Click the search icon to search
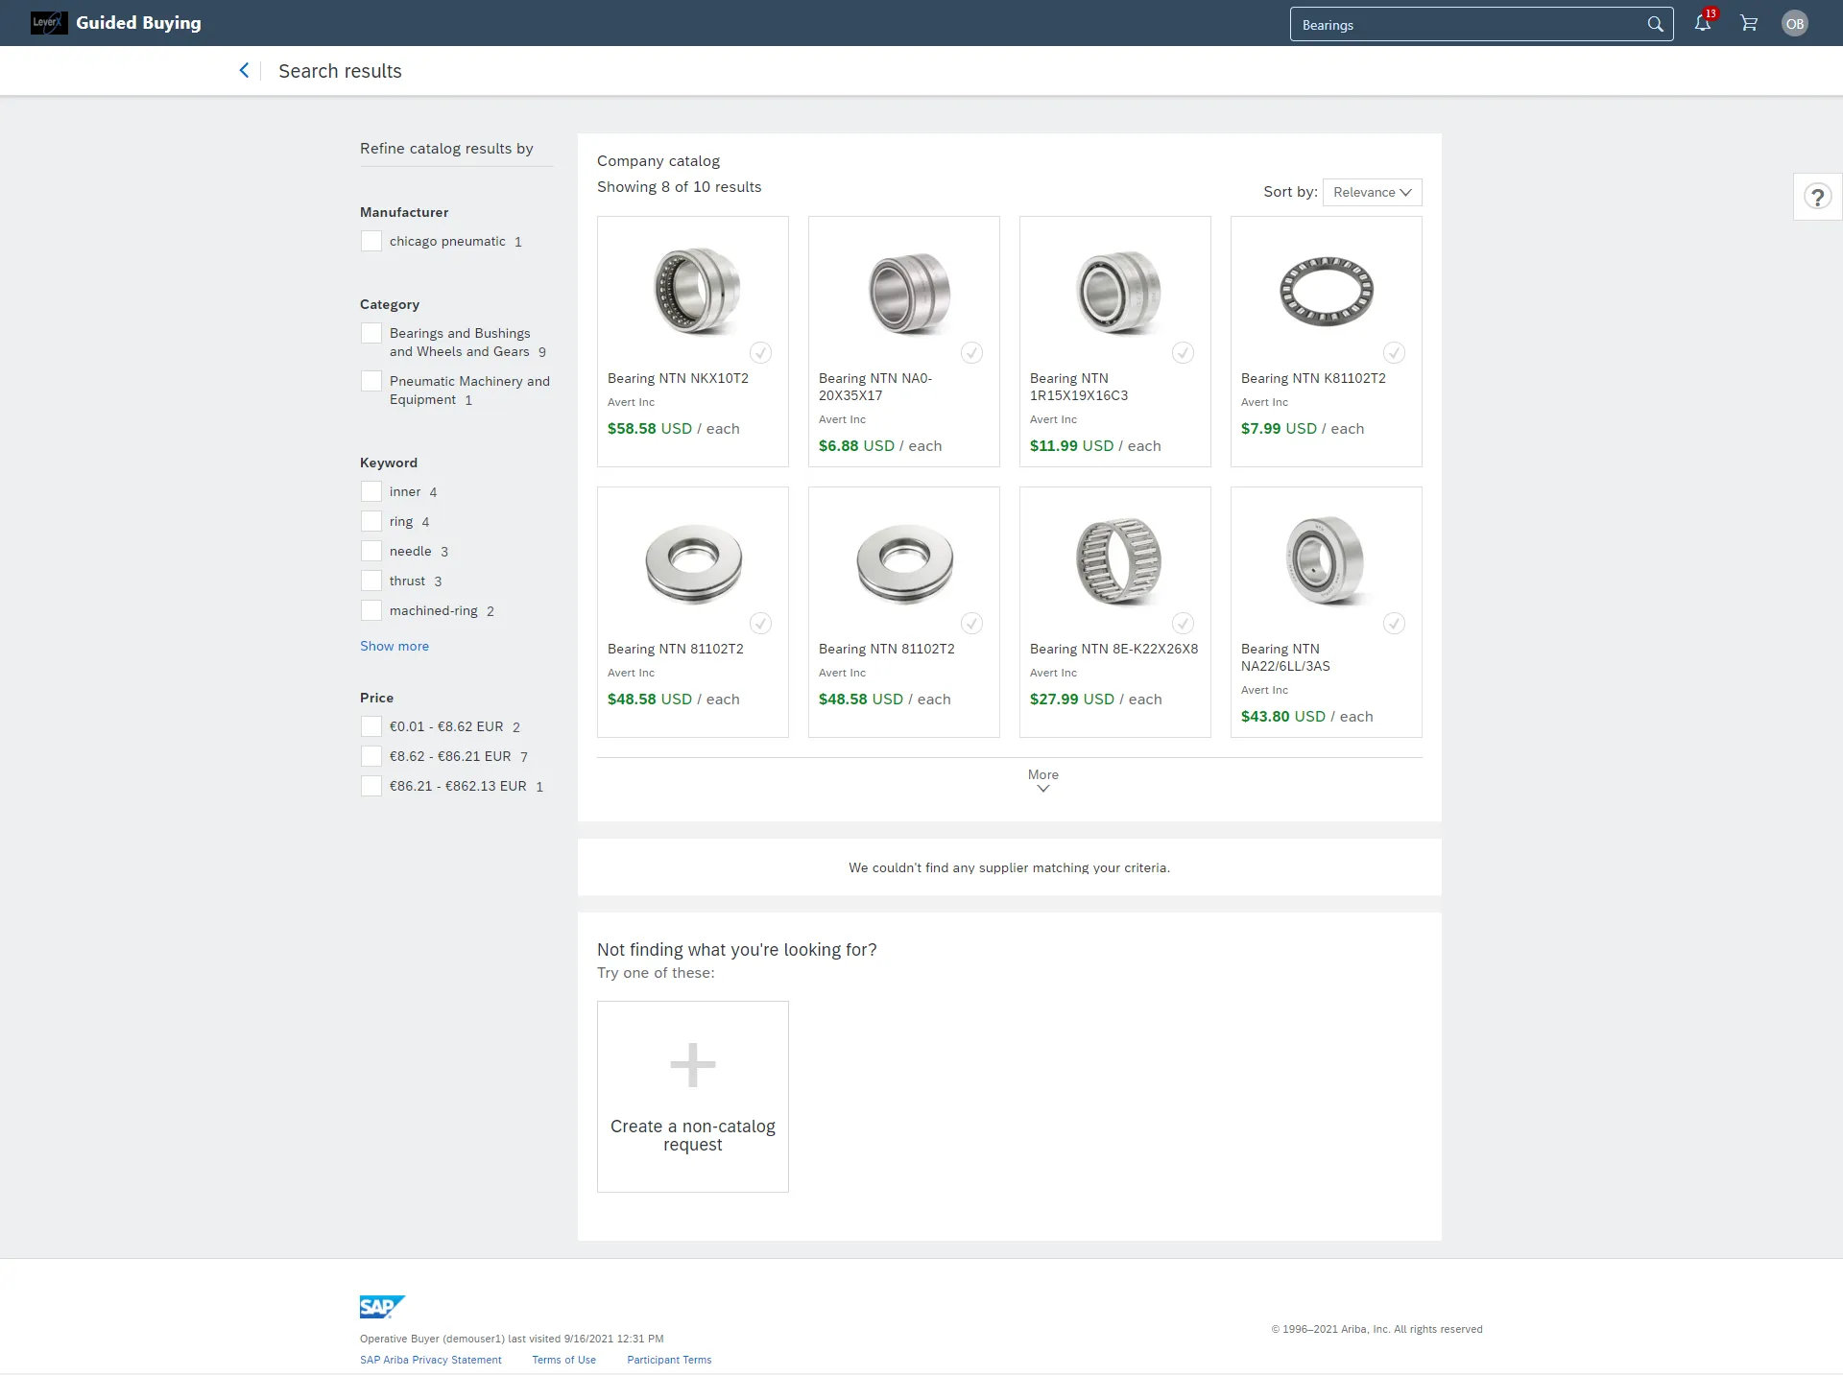This screenshot has width=1843, height=1376. (1655, 23)
